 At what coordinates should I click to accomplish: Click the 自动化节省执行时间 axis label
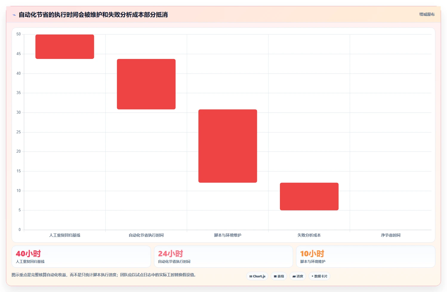(146, 235)
